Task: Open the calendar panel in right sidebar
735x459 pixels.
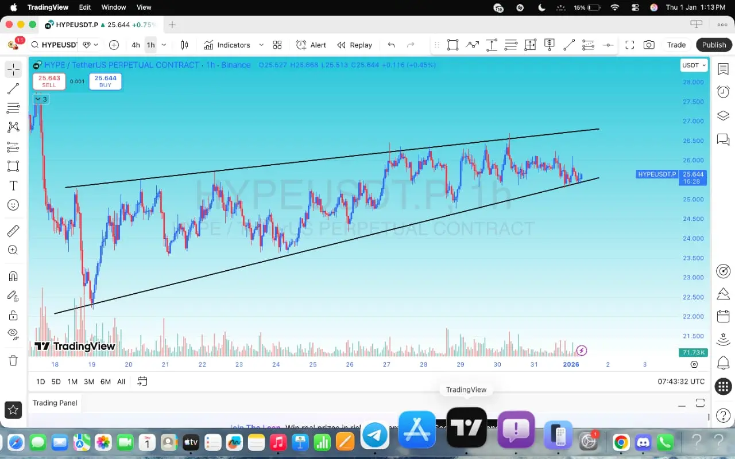Action: [723, 316]
